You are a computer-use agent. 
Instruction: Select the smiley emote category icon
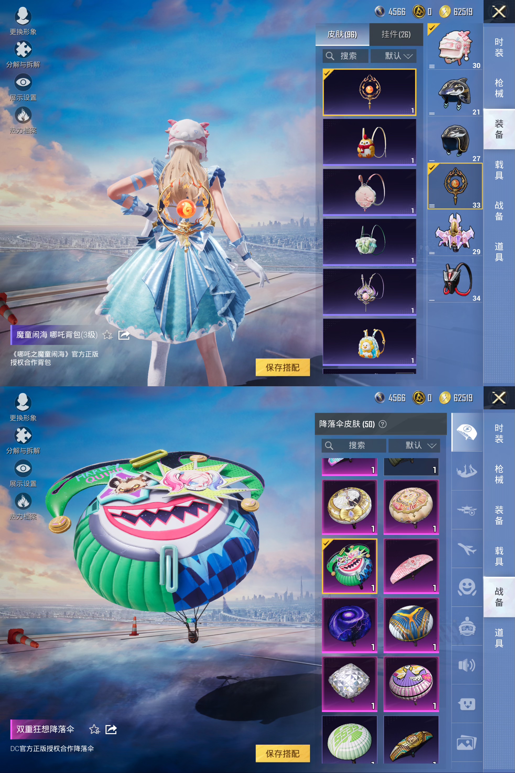(x=467, y=587)
